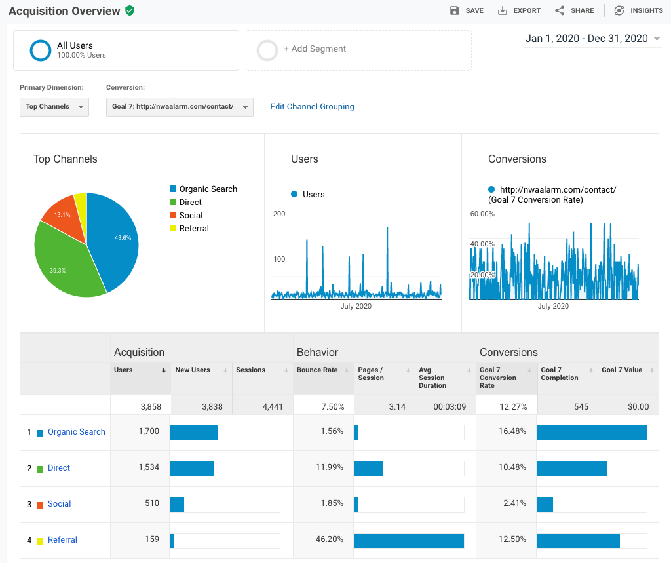
Task: Select the Sessions column header
Action: point(251,370)
